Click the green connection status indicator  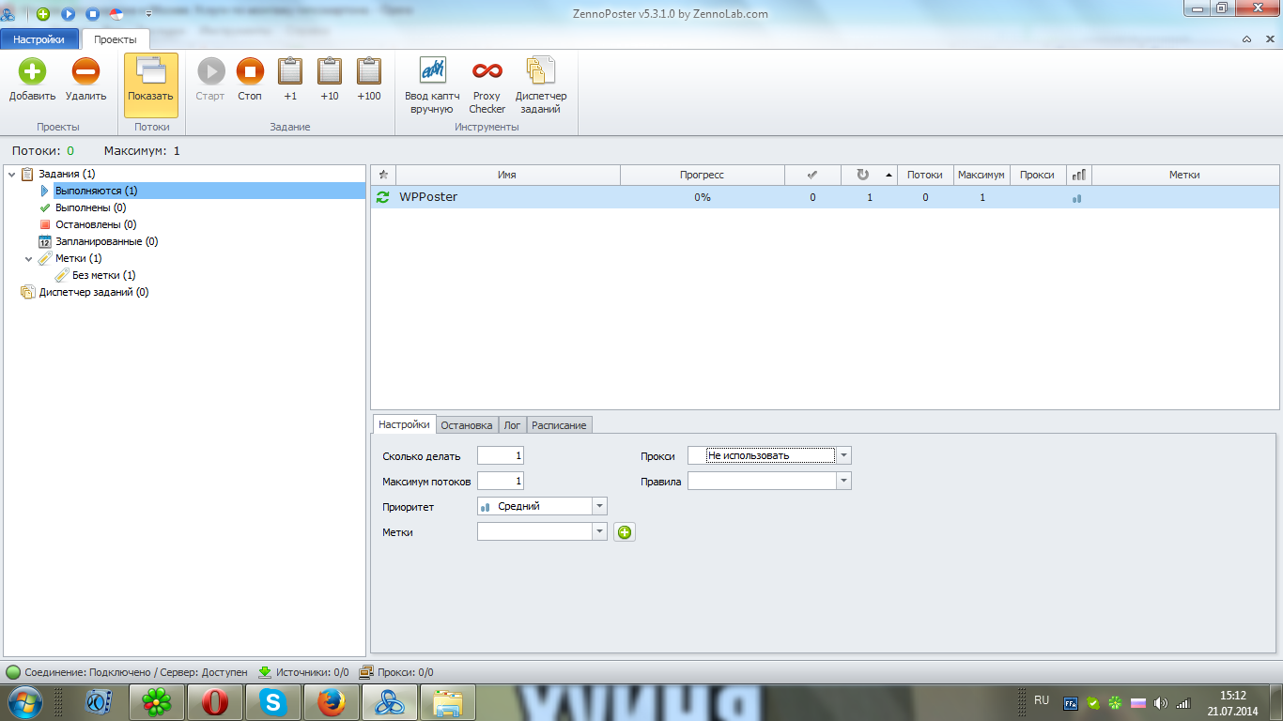13,672
